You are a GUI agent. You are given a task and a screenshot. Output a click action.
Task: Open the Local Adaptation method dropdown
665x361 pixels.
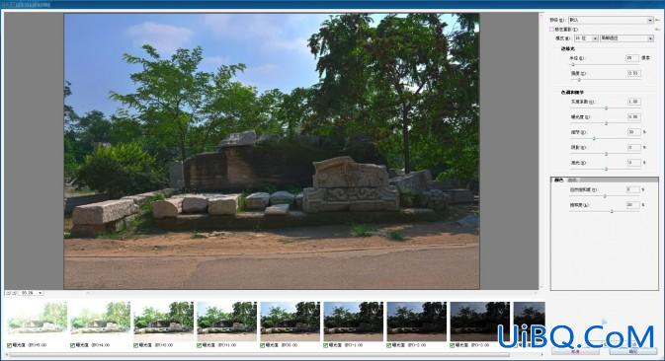coord(626,38)
